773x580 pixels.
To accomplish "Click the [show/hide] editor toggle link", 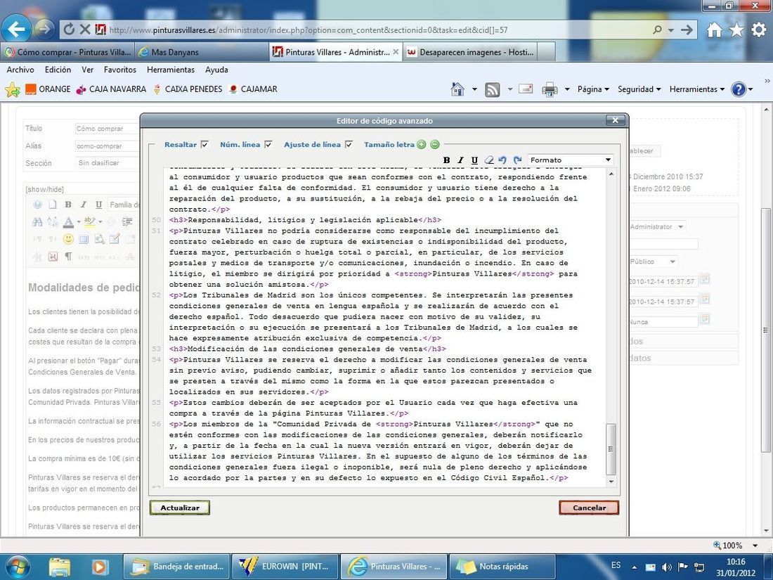I will [44, 189].
